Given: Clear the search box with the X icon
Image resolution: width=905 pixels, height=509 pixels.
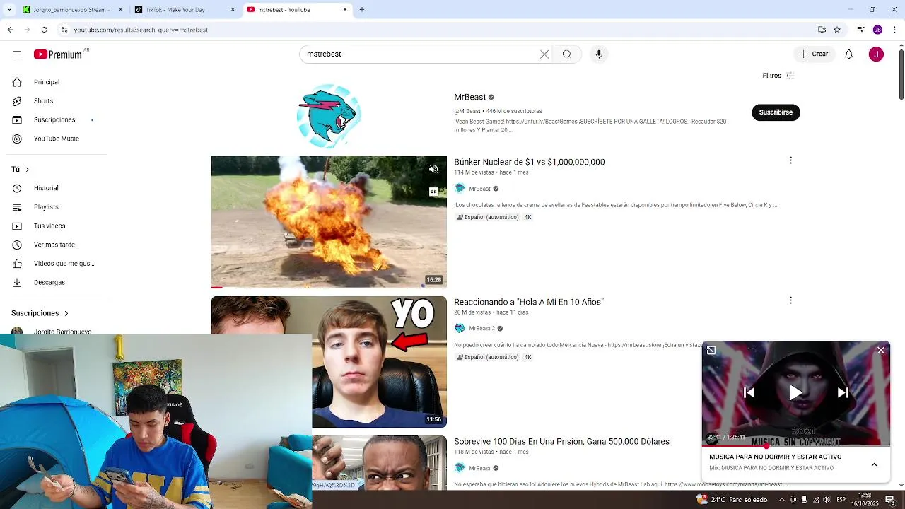Looking at the screenshot, I should click(x=544, y=54).
